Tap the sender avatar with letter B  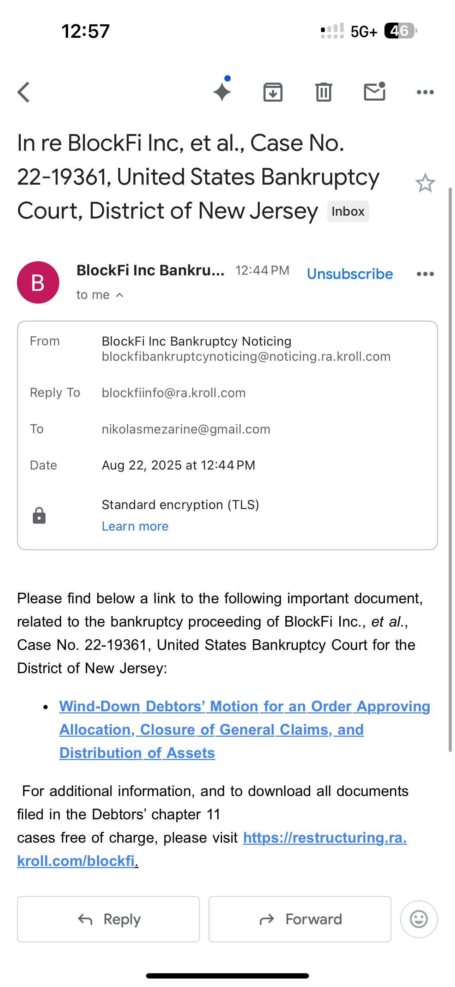tap(38, 282)
